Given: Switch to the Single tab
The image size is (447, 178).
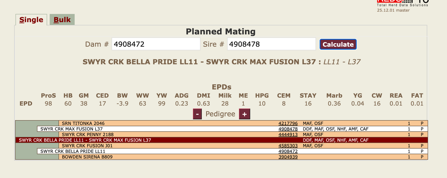Looking at the screenshot, I should 31,20.
